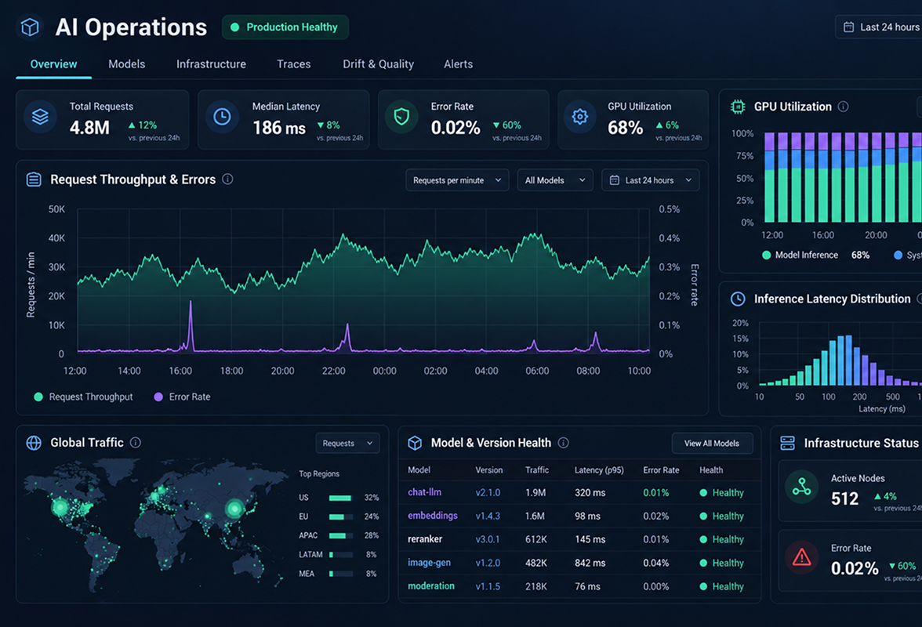Click the Active Nodes network icon

coord(801,487)
